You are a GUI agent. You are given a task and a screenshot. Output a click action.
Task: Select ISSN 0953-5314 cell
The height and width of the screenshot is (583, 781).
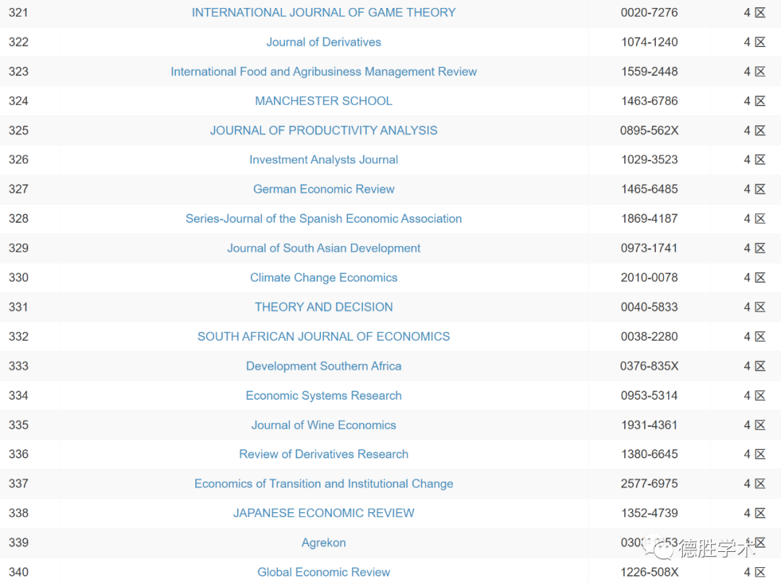(649, 395)
